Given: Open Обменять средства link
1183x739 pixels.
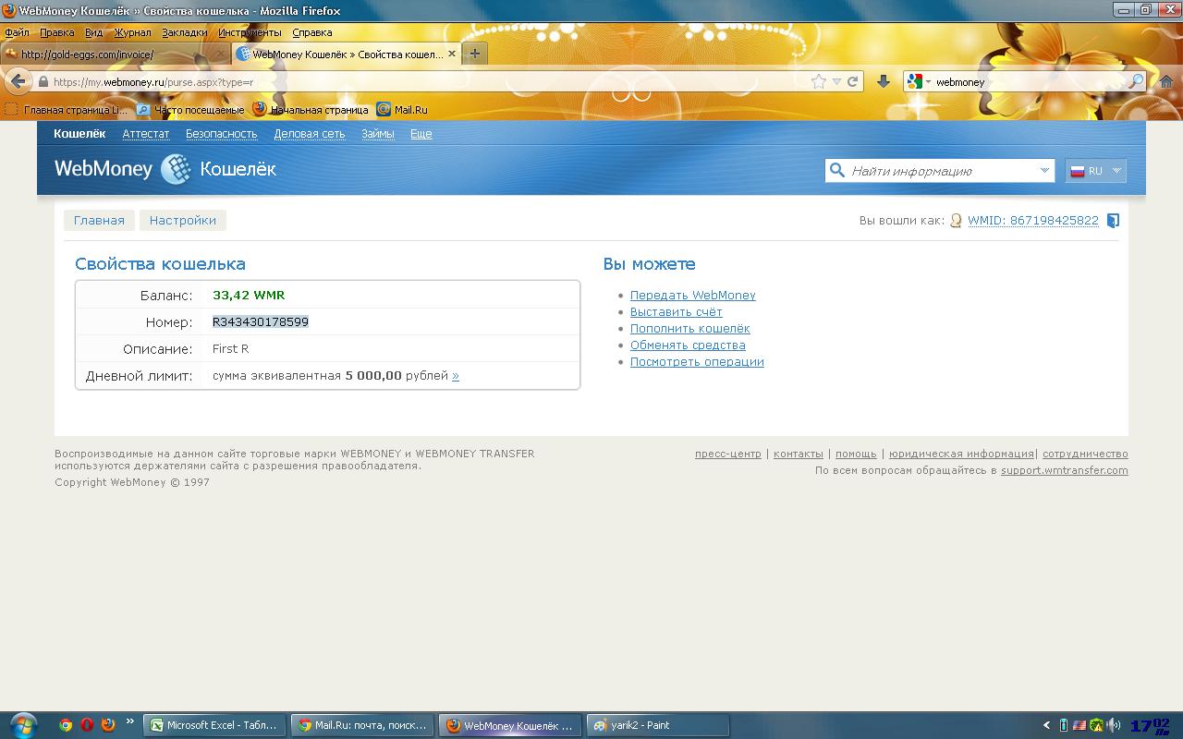Looking at the screenshot, I should [x=688, y=345].
